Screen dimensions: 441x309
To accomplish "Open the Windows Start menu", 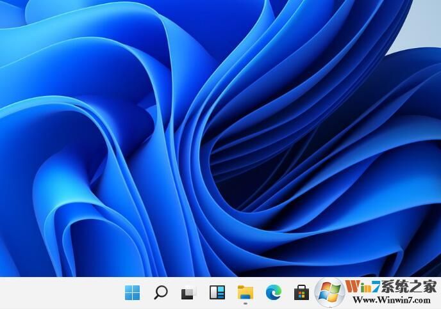I will tap(132, 293).
